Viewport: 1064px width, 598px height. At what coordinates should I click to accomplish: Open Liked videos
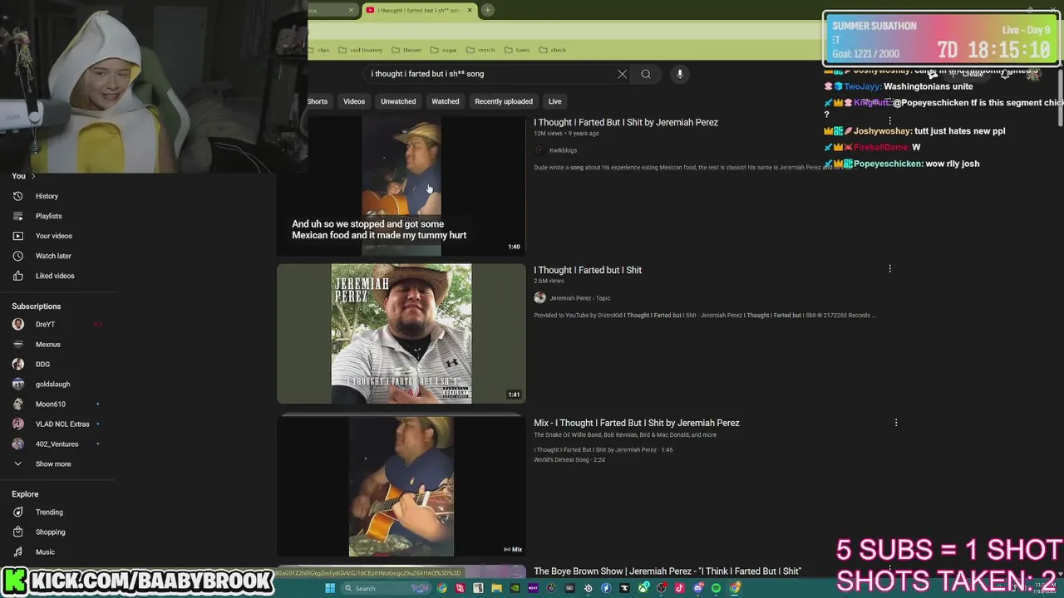55,276
